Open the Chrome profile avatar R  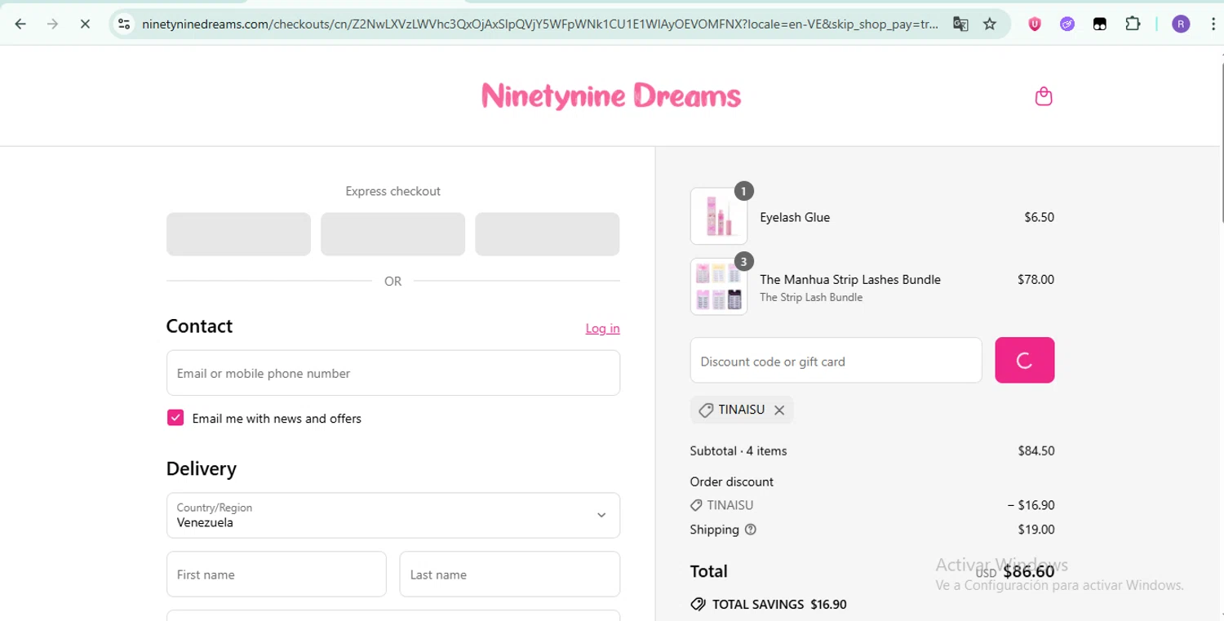(1181, 24)
